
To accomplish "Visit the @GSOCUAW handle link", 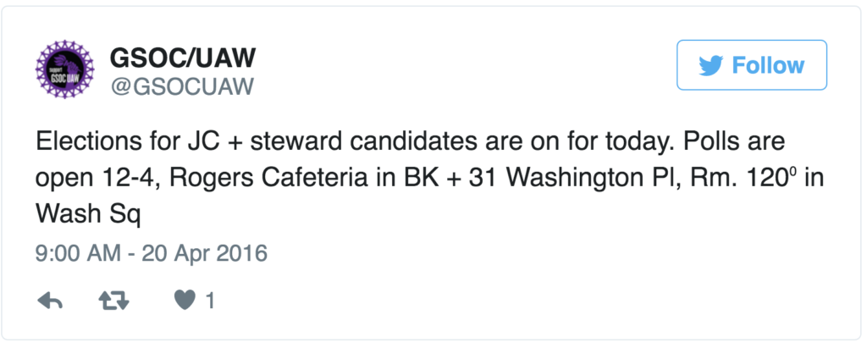I will coord(183,86).
